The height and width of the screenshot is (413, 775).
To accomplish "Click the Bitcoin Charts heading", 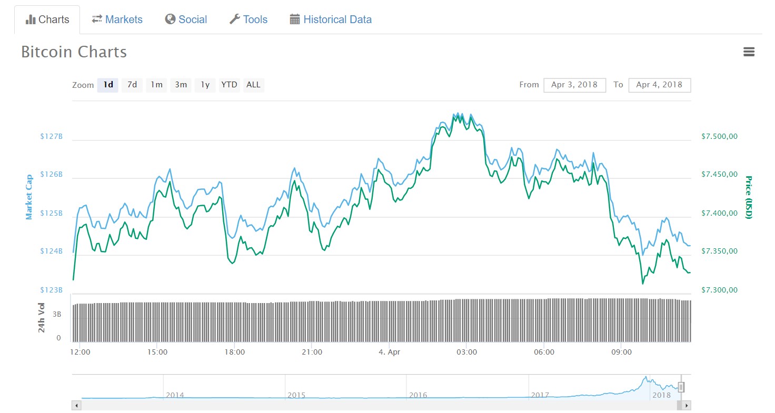I will pos(74,52).
